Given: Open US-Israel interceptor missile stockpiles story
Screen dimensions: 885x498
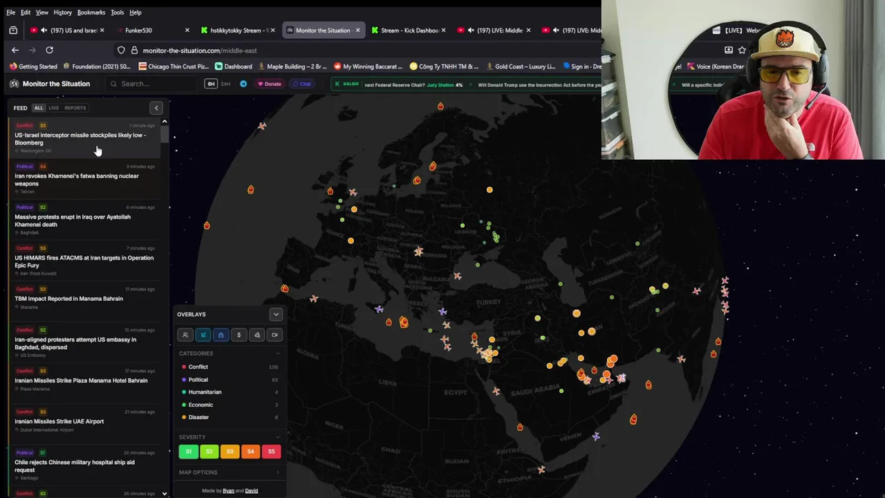Looking at the screenshot, I should (x=84, y=138).
